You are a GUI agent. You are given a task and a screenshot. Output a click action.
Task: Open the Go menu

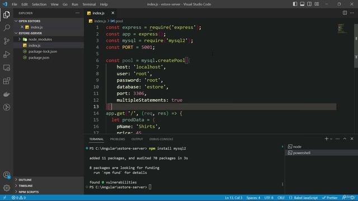pyautogui.click(x=65, y=4)
